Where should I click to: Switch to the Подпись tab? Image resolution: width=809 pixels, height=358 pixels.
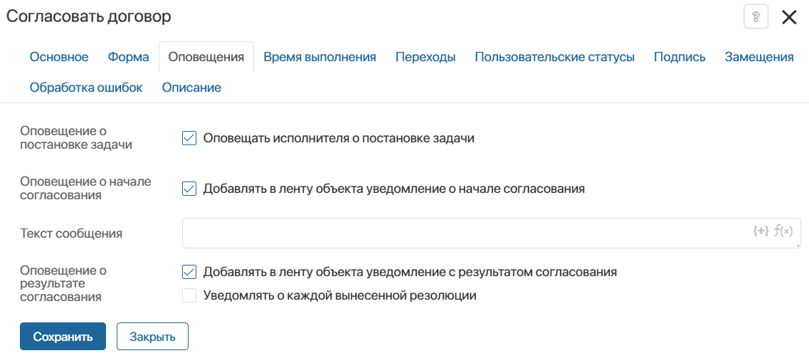(680, 57)
